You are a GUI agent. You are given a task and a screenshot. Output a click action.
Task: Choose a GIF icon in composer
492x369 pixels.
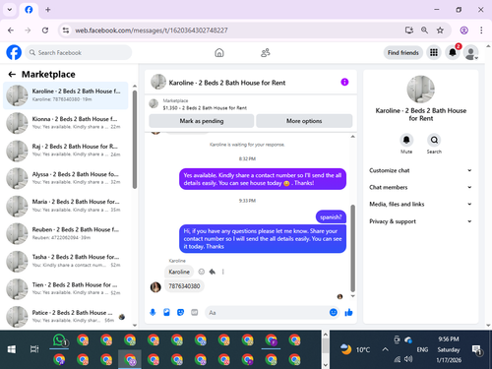pyautogui.click(x=195, y=312)
